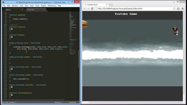The height and width of the screenshot is (105, 187).
Task: Minimize the Sublime Text window
Action: pyautogui.click(x=69, y=2)
